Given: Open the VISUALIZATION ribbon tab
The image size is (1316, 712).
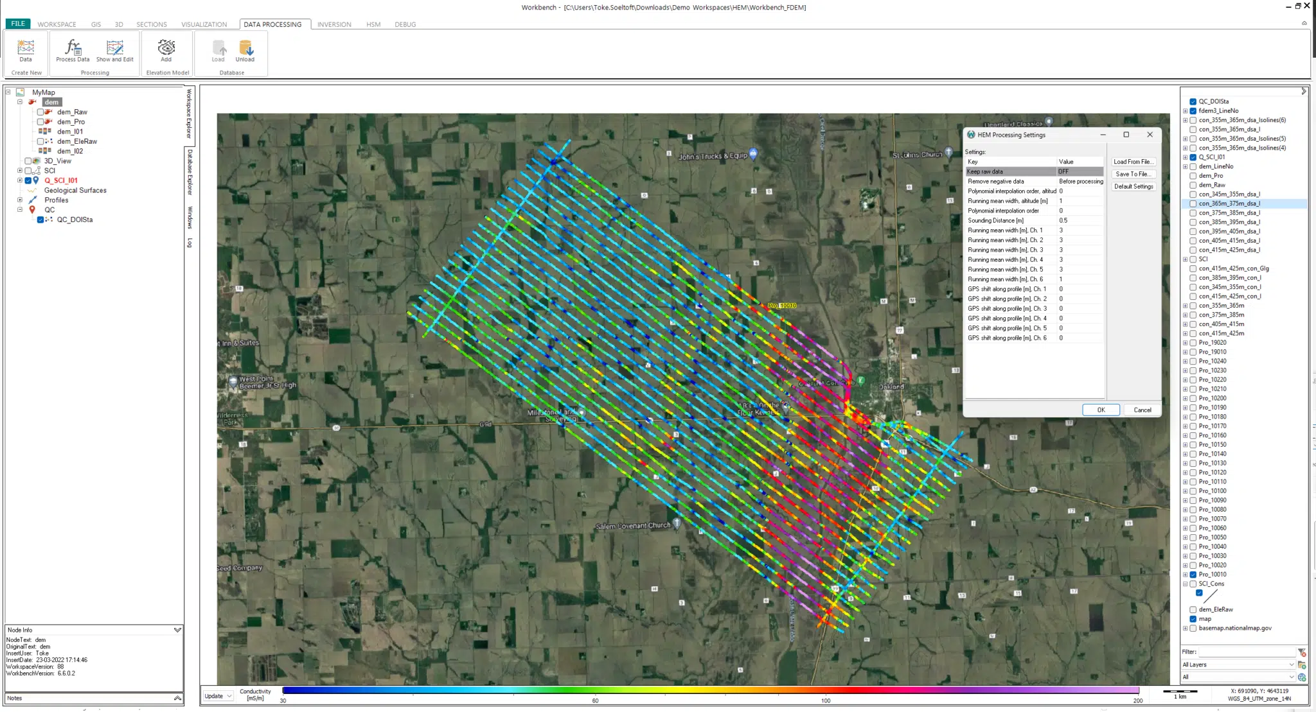Looking at the screenshot, I should [204, 24].
